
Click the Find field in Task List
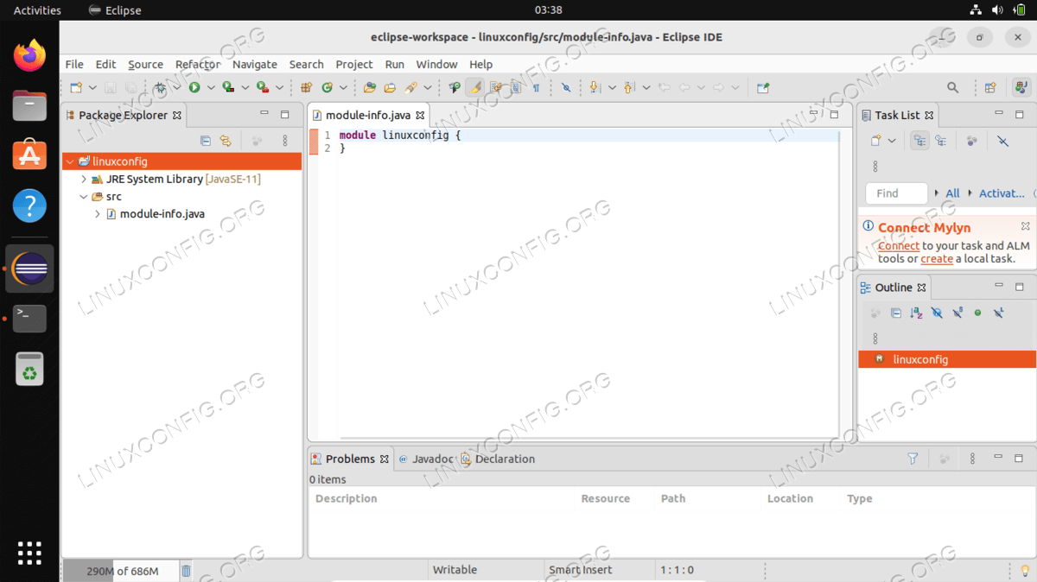(x=896, y=193)
